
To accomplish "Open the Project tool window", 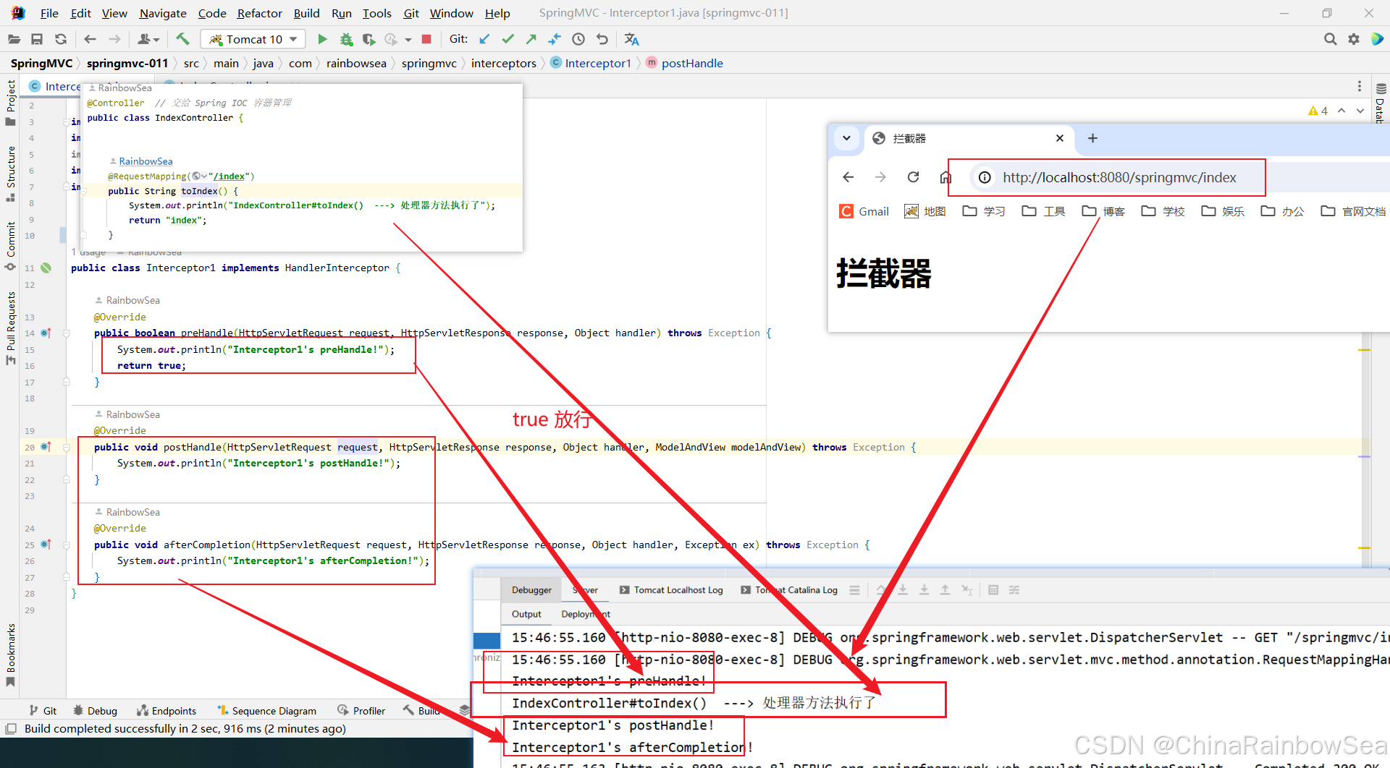I will pos(11,103).
